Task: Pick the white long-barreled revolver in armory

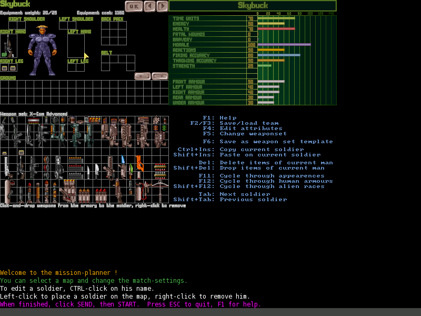Action: pos(8,167)
